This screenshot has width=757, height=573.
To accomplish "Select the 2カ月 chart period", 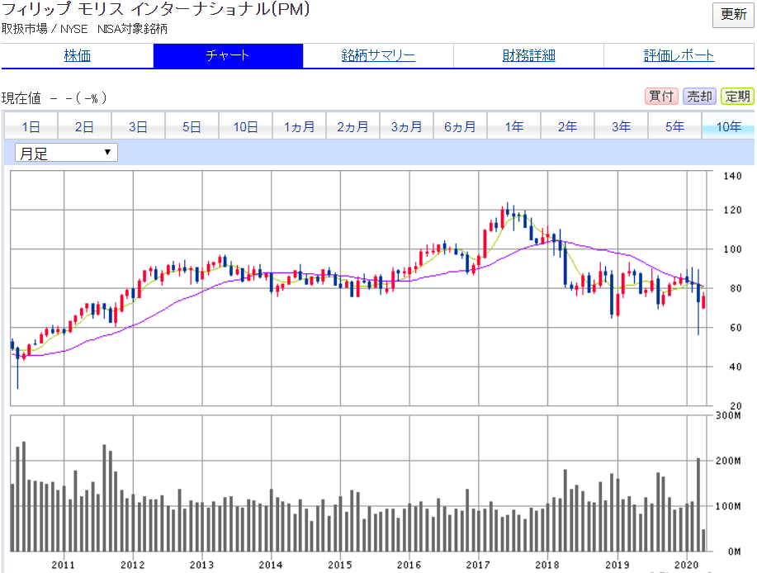I will coord(352,126).
